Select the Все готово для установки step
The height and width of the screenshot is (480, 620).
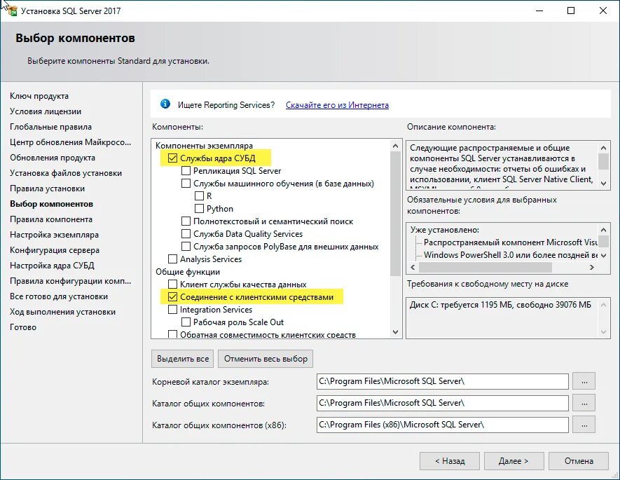point(59,296)
